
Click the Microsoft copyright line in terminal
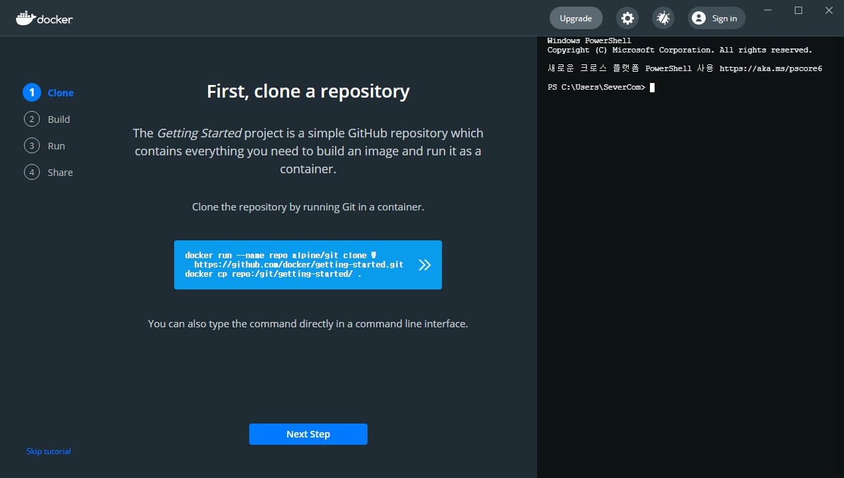[x=680, y=50]
